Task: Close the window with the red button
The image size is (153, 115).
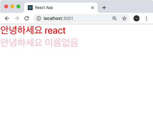Action: coord(6,6)
